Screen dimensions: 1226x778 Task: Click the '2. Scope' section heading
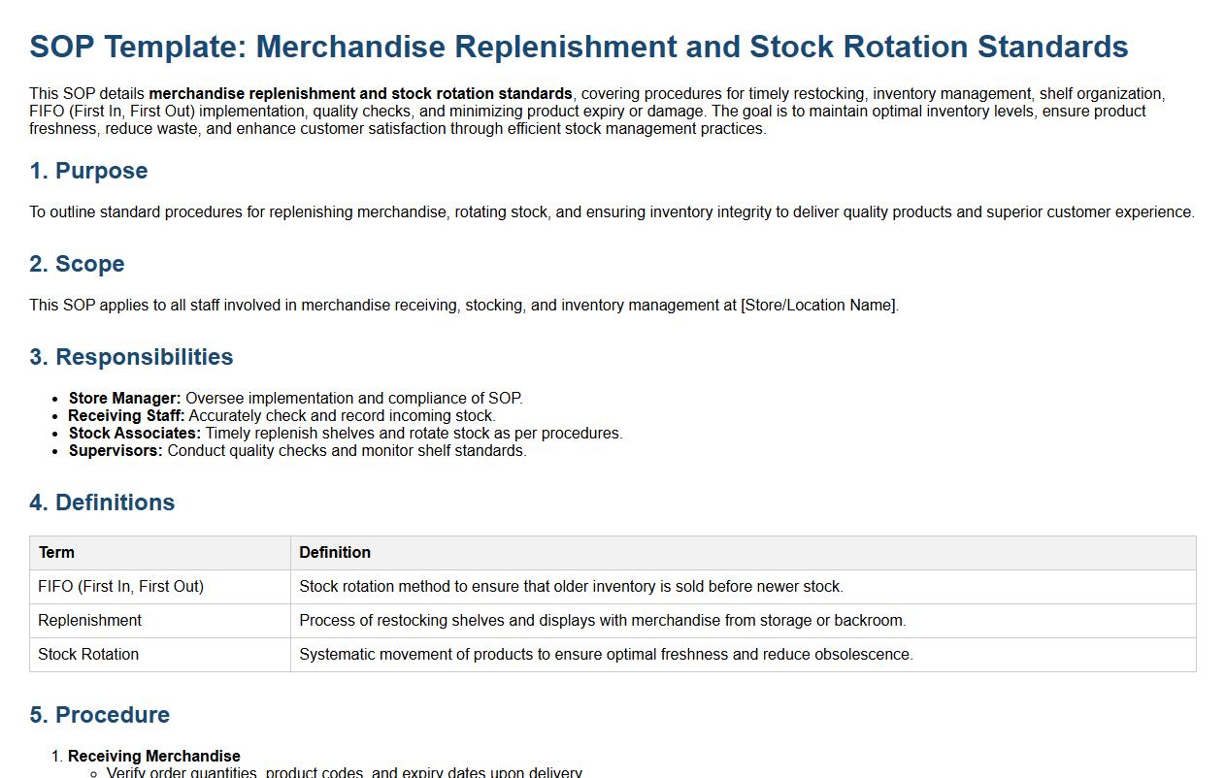click(x=77, y=264)
